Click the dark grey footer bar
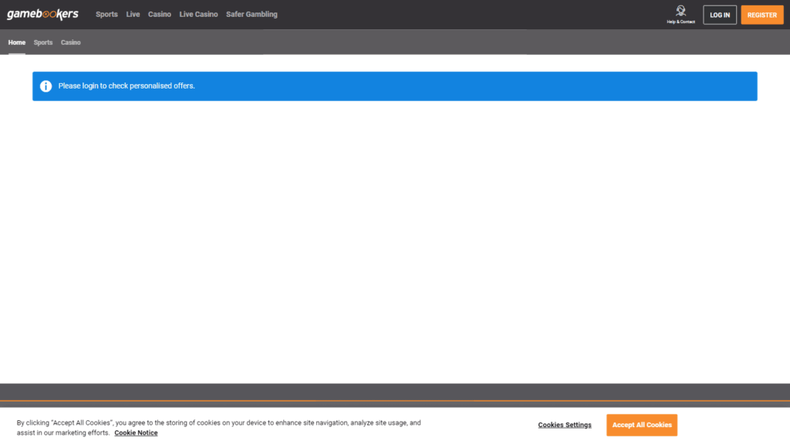This screenshot has height=444, width=790. coord(395,392)
